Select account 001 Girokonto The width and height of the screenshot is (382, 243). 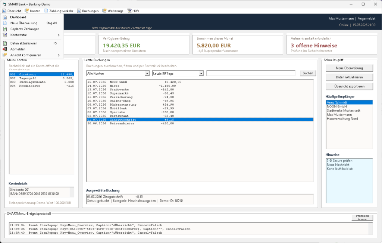click(x=41, y=74)
